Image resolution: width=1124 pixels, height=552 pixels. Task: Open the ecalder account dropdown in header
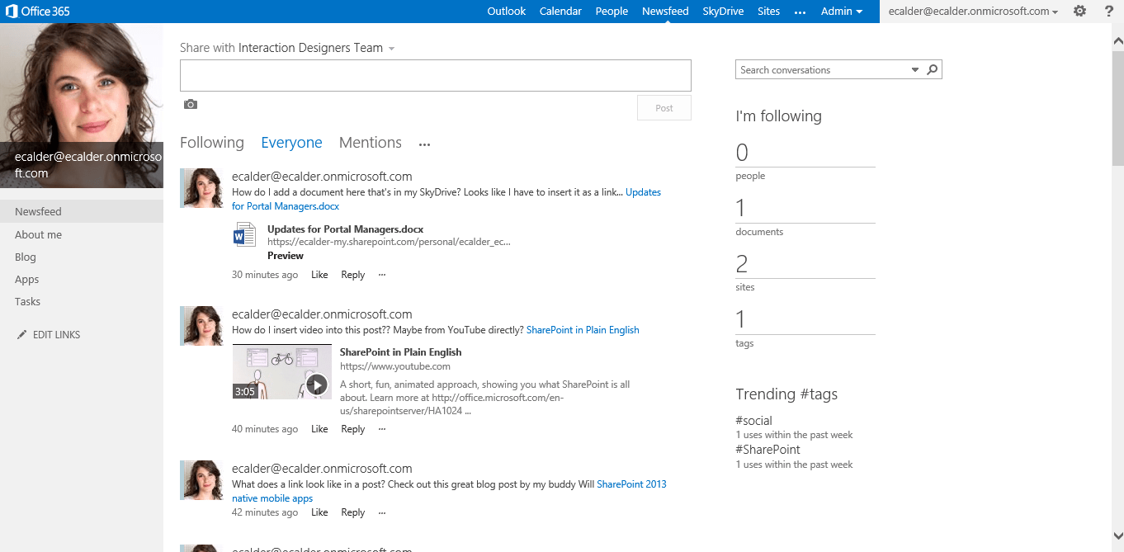[x=974, y=12]
